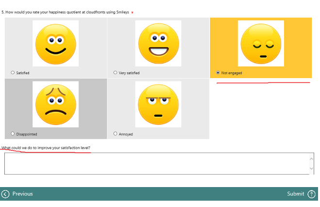
Task: Click the Submit button text
Action: click(x=295, y=194)
